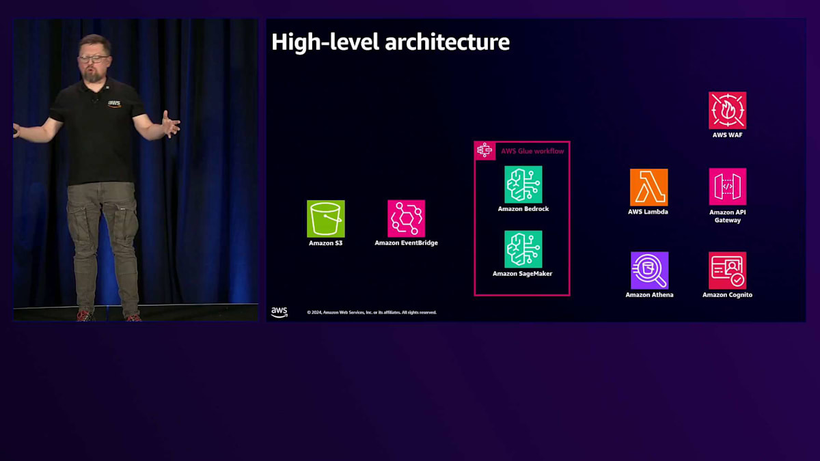Click the Amazon Bedrock icon

523,184
